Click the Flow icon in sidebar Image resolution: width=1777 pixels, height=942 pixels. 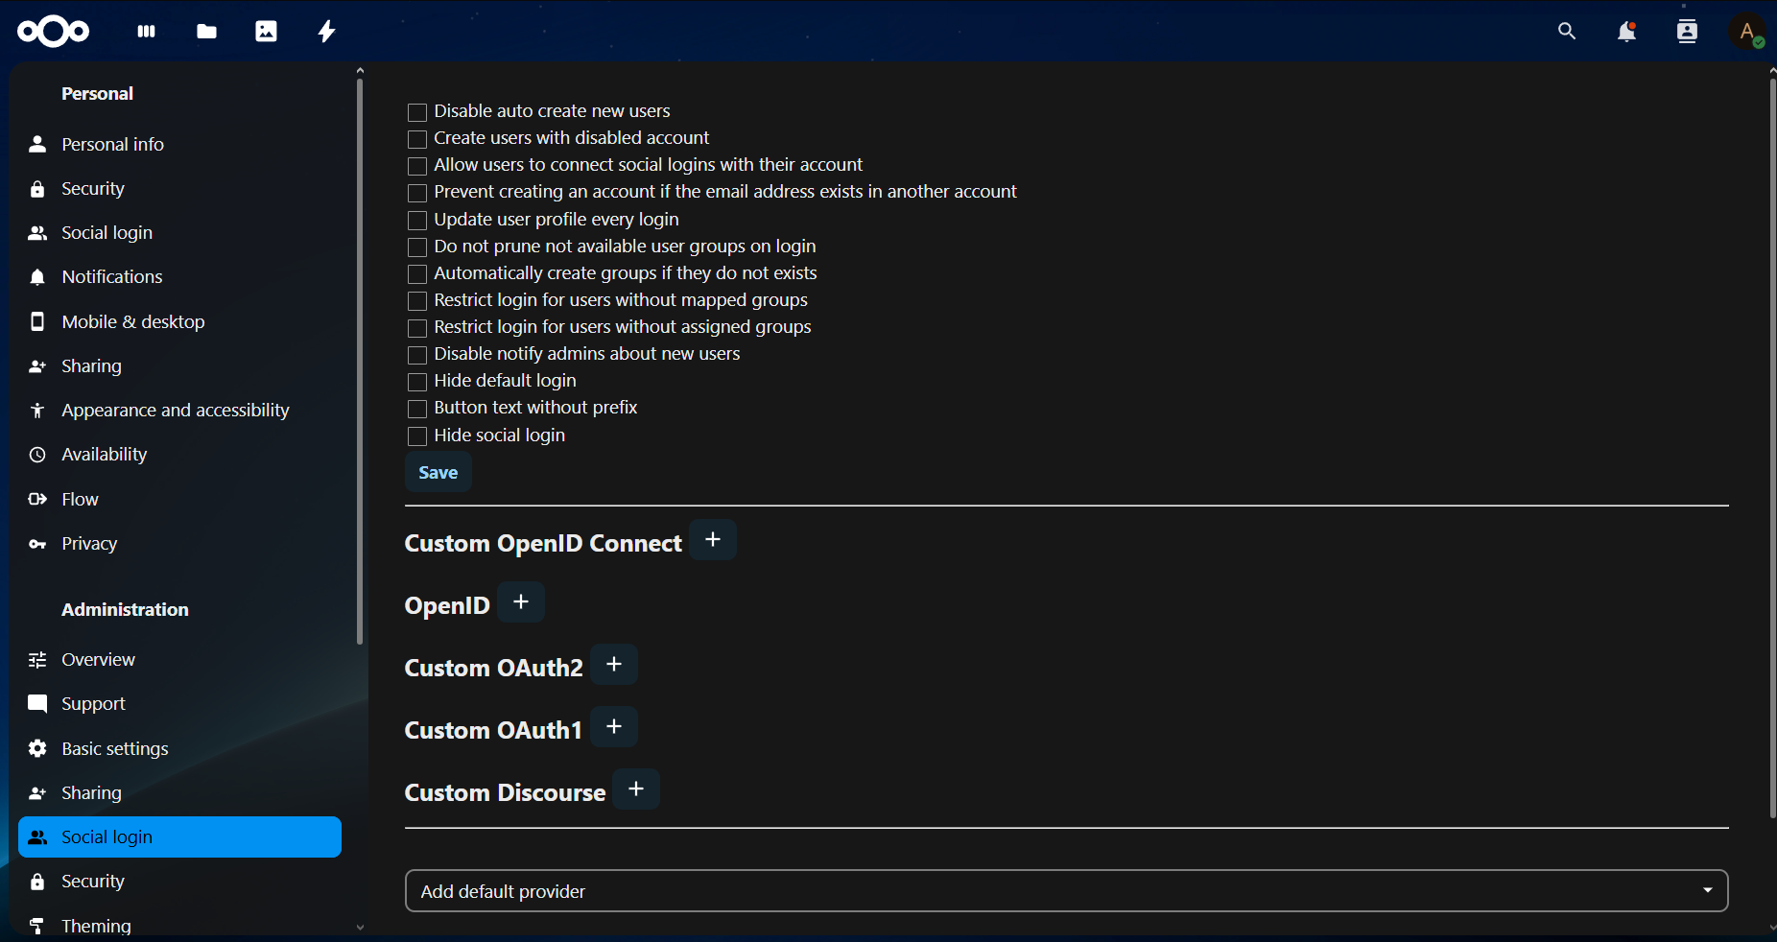point(37,499)
